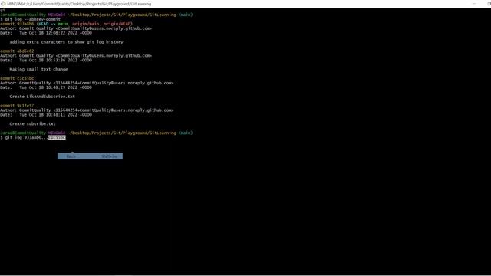The width and height of the screenshot is (491, 276).
Task: Minimize the MINGW64 terminal window
Action: click(x=474, y=4)
